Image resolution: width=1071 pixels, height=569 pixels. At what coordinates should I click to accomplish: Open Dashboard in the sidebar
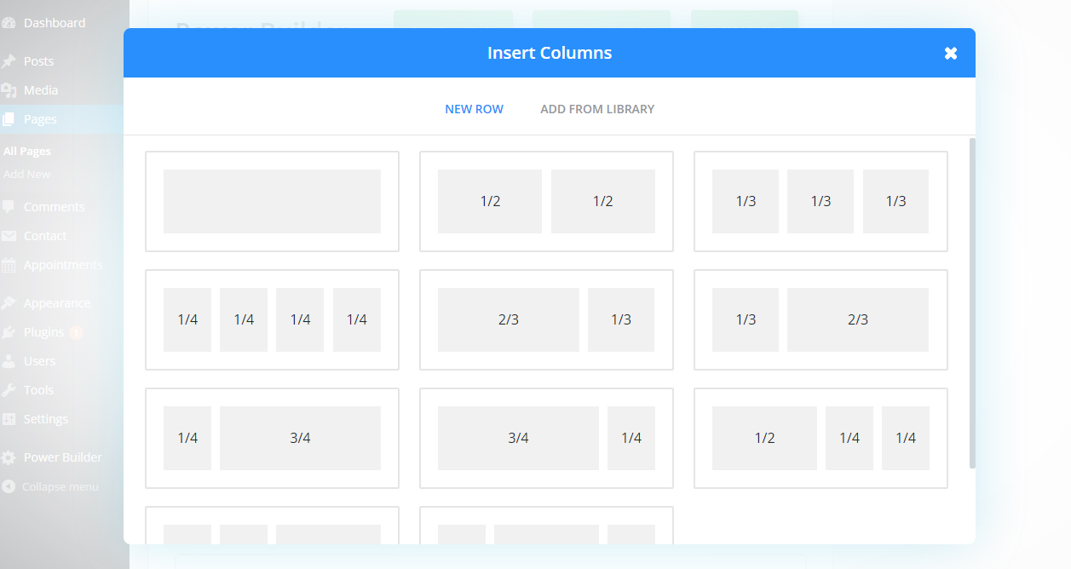tap(55, 23)
